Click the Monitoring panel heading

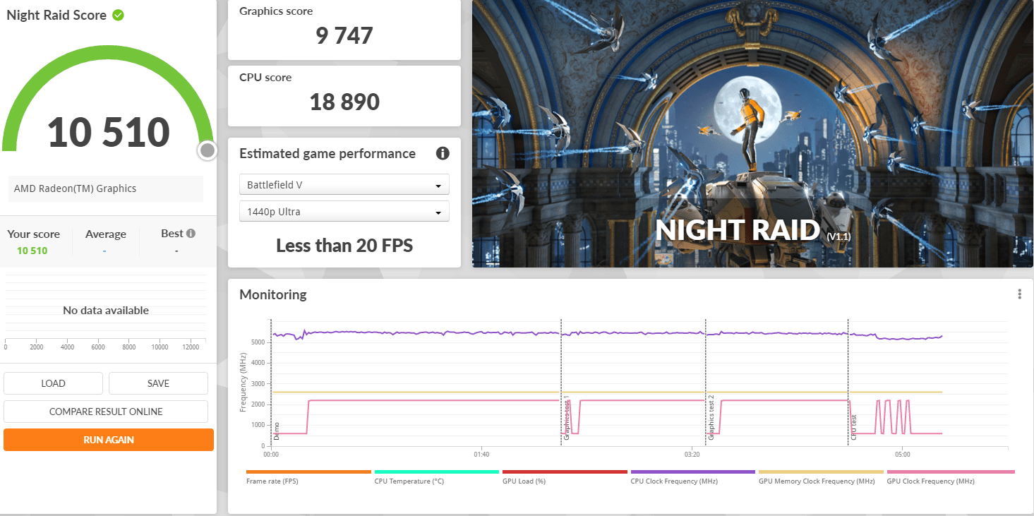(273, 294)
